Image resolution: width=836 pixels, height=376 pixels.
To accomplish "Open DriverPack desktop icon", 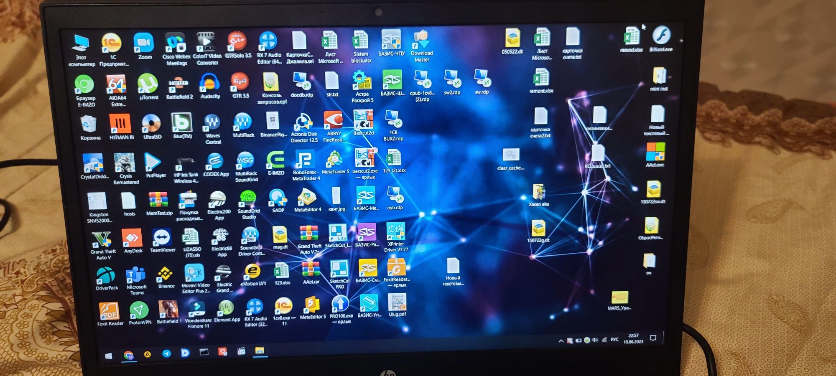I will pos(106,278).
